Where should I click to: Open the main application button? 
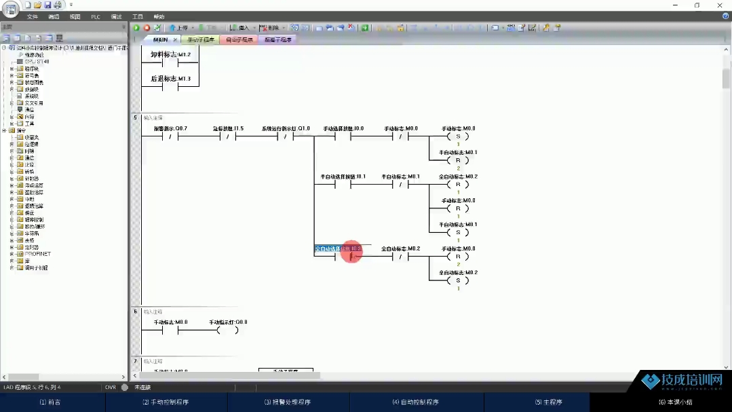point(10,8)
